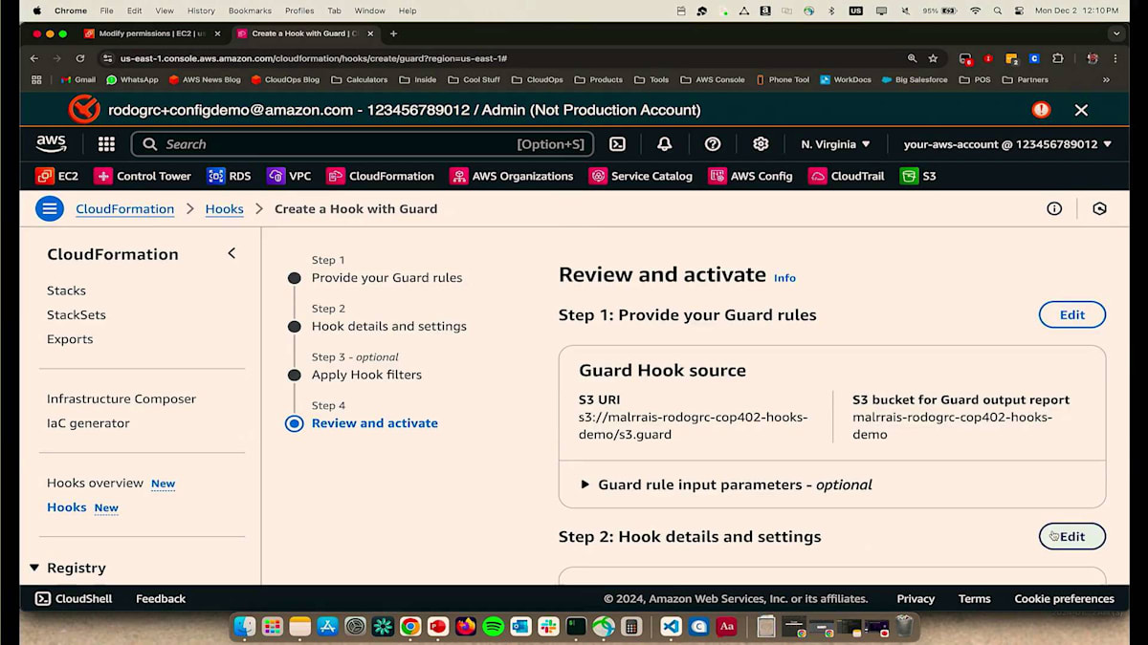Open Infrastructure Composer in sidebar

click(x=121, y=398)
